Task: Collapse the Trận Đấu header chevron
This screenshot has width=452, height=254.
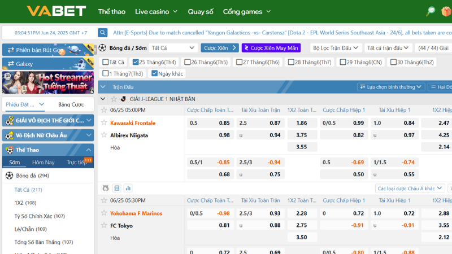Action: (x=103, y=87)
